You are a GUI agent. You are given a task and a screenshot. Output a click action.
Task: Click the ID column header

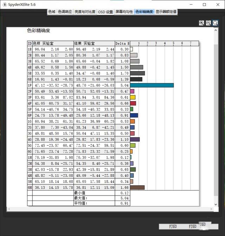pos(30,44)
